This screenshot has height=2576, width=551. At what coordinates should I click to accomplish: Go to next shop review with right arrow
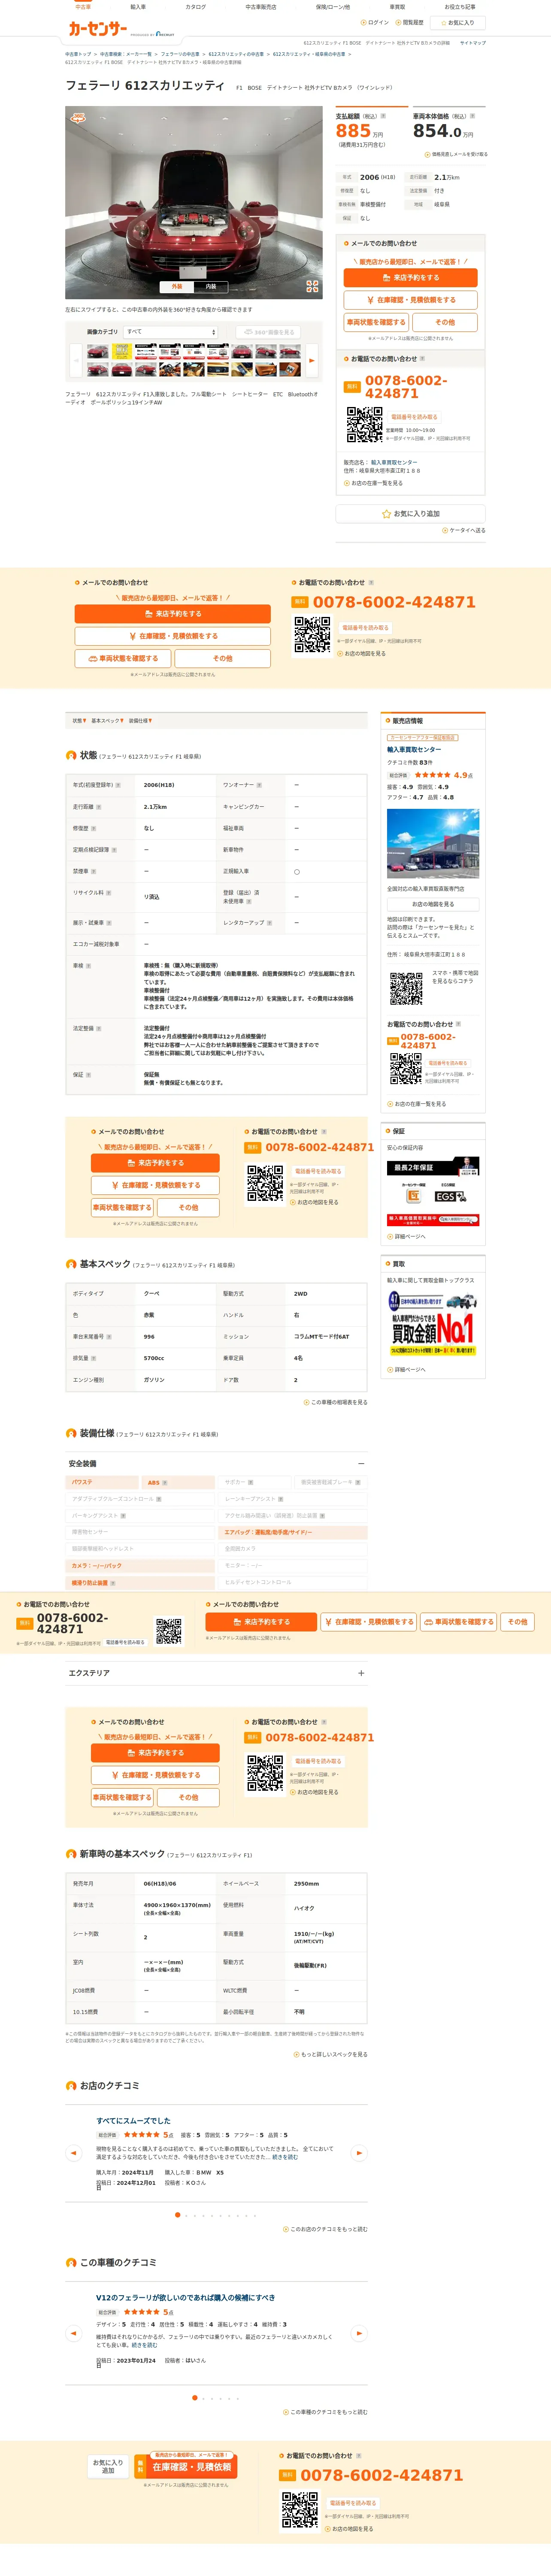point(359,2153)
